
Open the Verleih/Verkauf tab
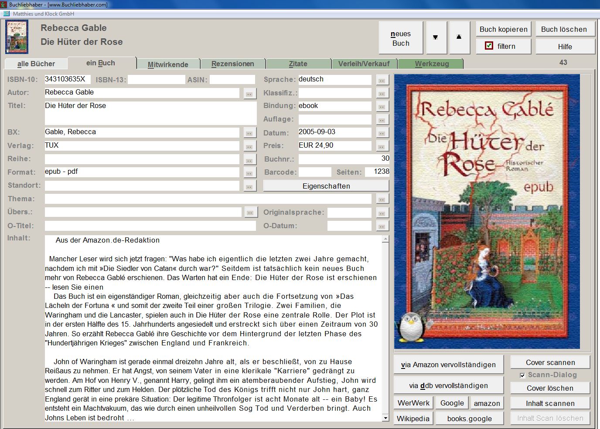pos(364,64)
